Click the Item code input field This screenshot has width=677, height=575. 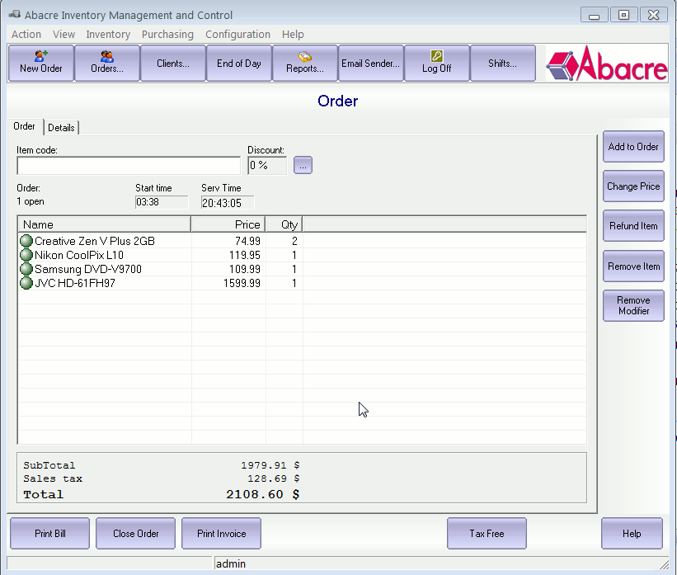pos(129,166)
